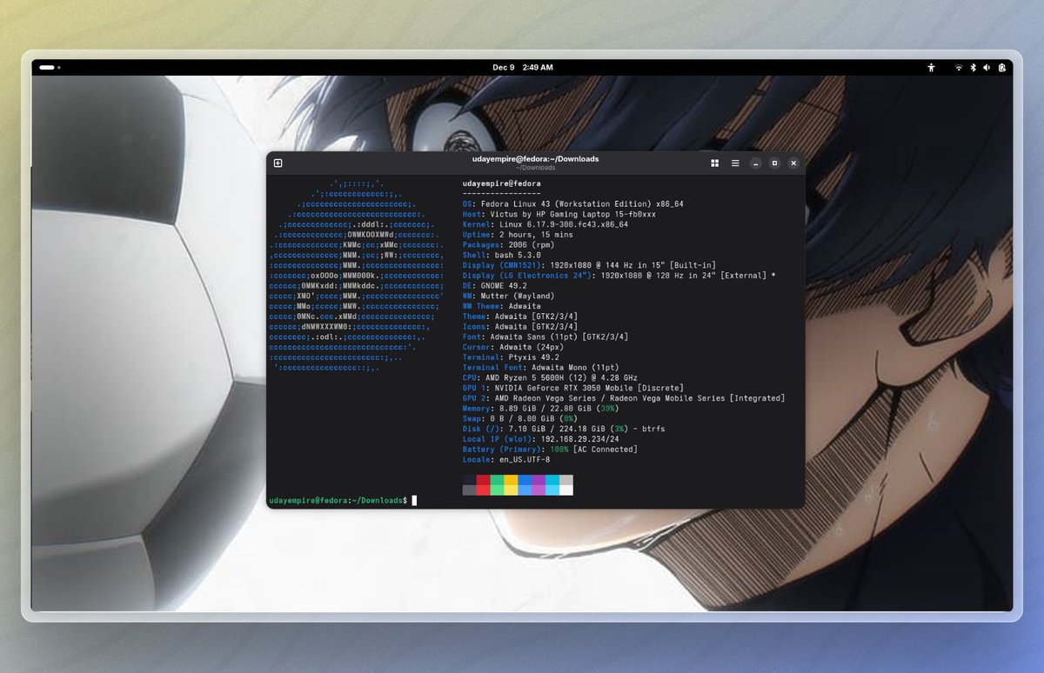The height and width of the screenshot is (673, 1044).
Task: Click the purple color block in terminal palette
Action: [x=539, y=485]
